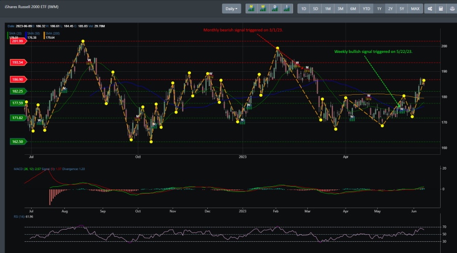Toggle weekly signals chart icon

(263, 9)
